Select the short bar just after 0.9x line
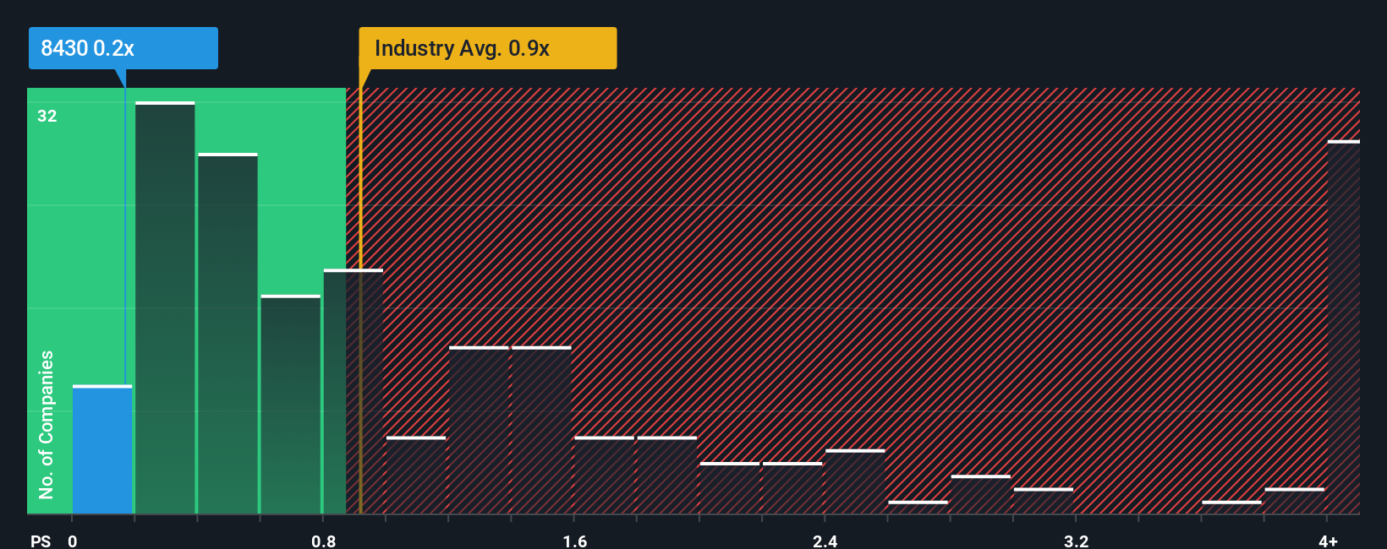This screenshot has height=549, width=1387. point(416,475)
